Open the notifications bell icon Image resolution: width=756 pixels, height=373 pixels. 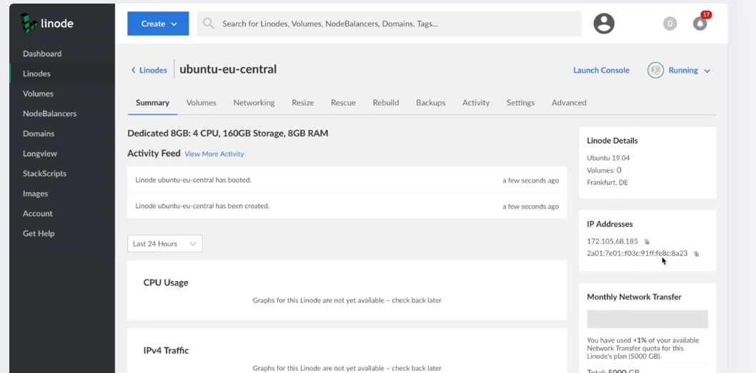[700, 24]
